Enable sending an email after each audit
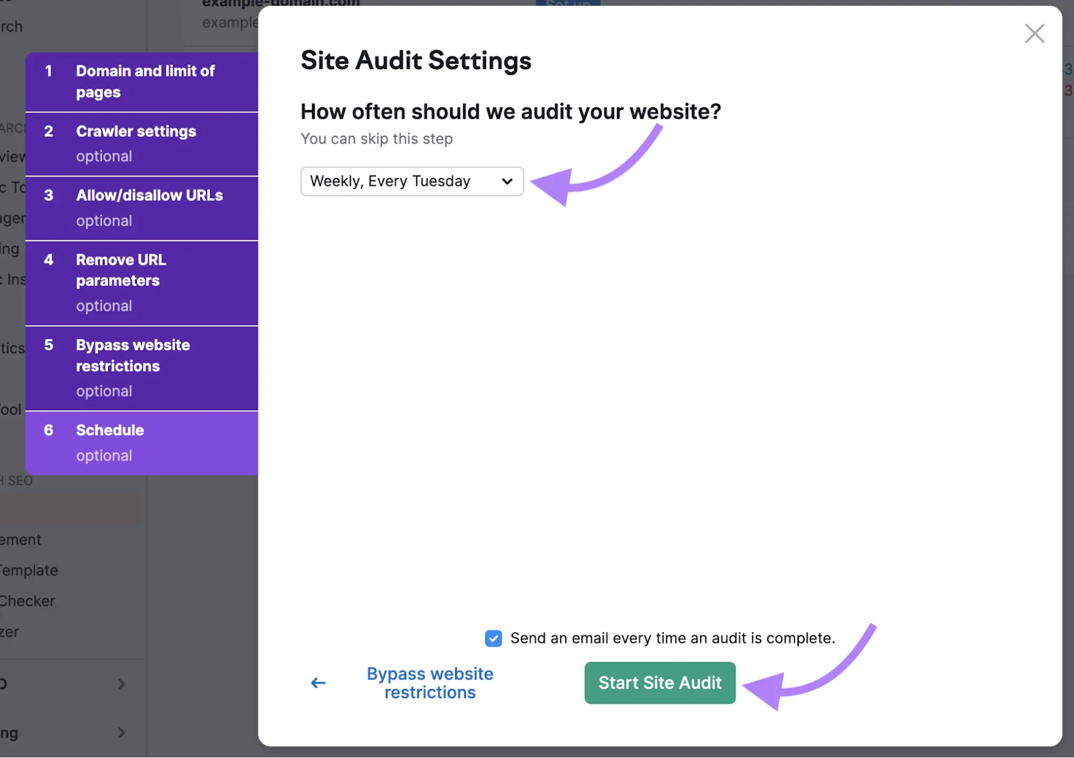This screenshot has height=758, width=1074. pos(493,638)
